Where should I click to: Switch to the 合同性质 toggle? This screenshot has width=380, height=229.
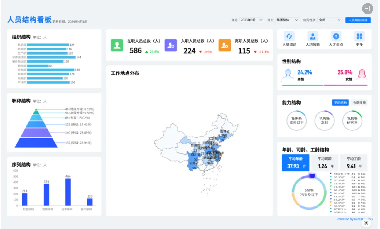click(x=359, y=103)
